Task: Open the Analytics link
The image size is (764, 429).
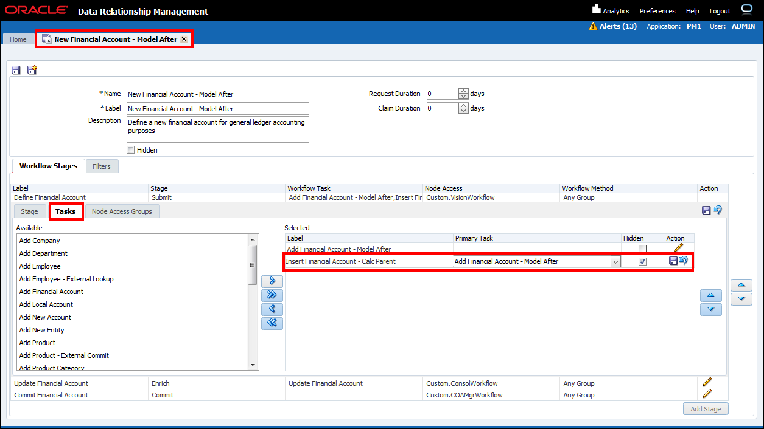Action: 616,11
